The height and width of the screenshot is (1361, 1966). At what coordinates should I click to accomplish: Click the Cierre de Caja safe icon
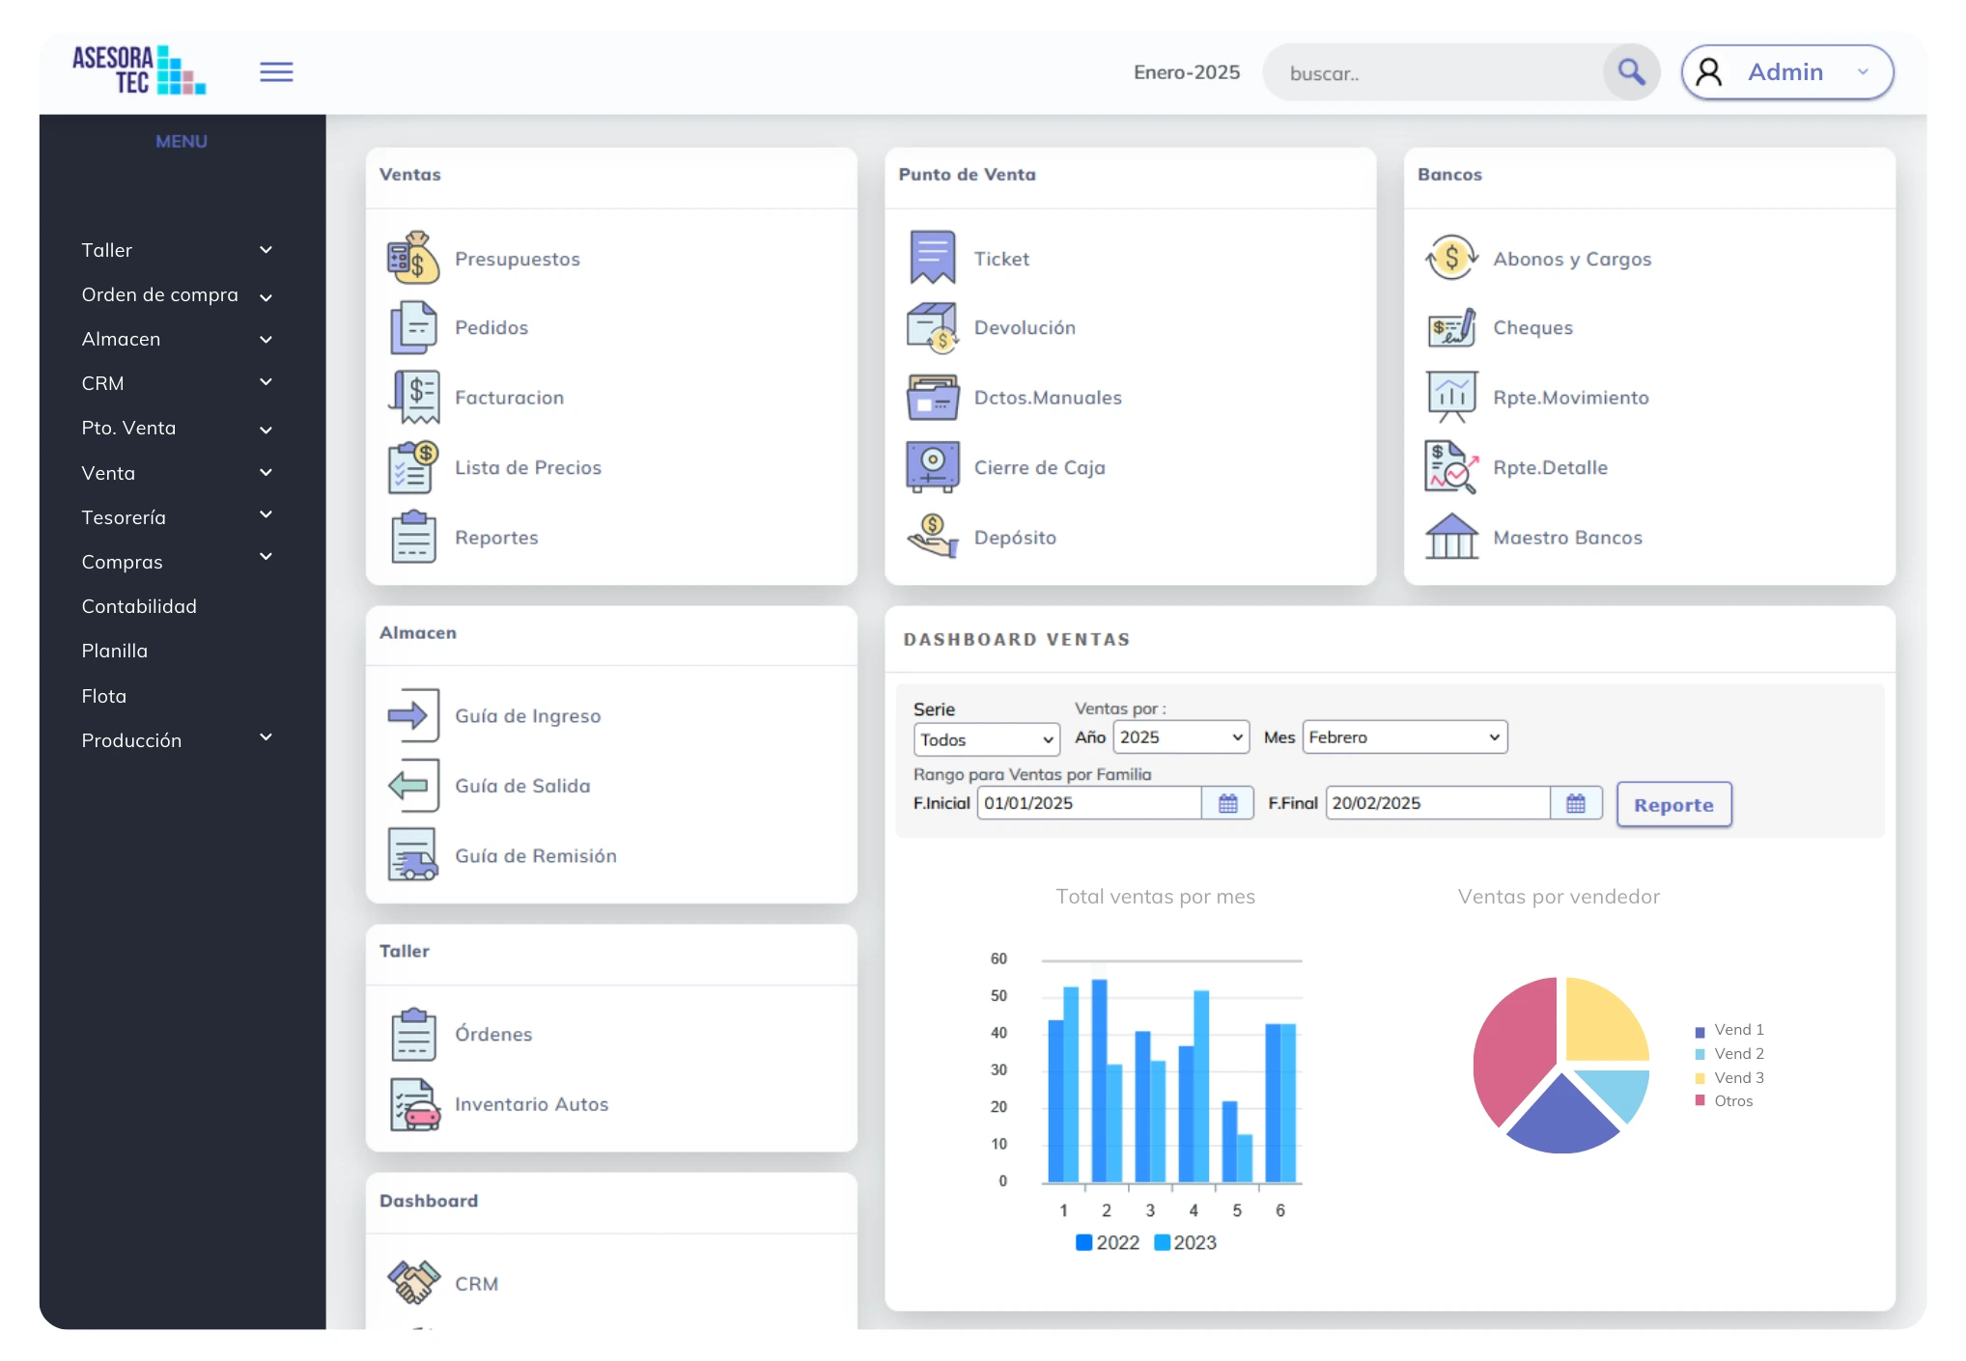pyautogui.click(x=932, y=467)
